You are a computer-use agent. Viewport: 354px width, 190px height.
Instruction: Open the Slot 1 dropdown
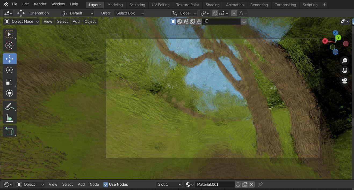(169, 184)
